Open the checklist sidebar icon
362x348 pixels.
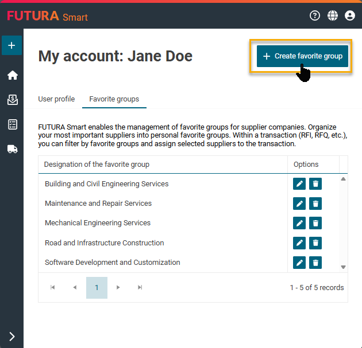click(12, 124)
